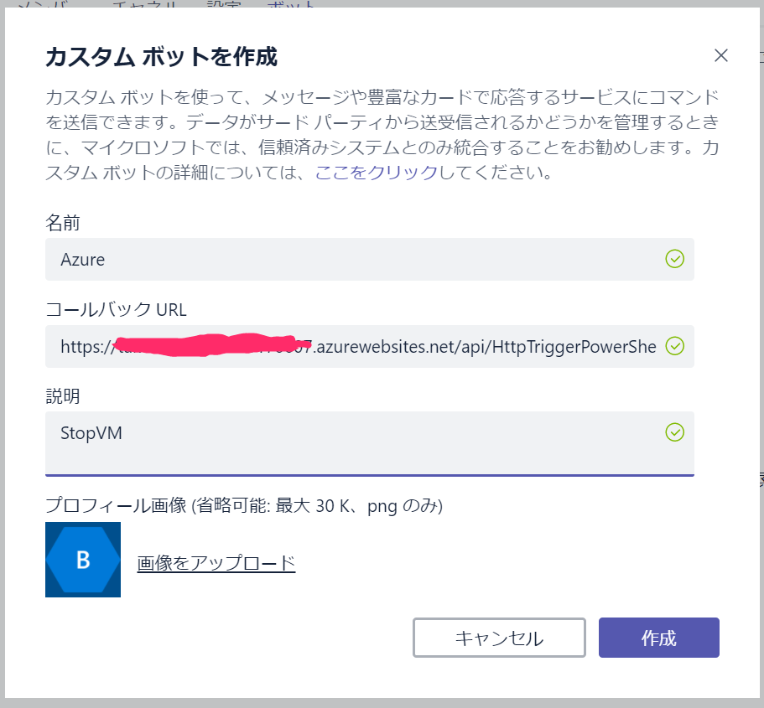Click the dialog close (×) icon
Image resolution: width=764 pixels, height=708 pixels.
(720, 55)
